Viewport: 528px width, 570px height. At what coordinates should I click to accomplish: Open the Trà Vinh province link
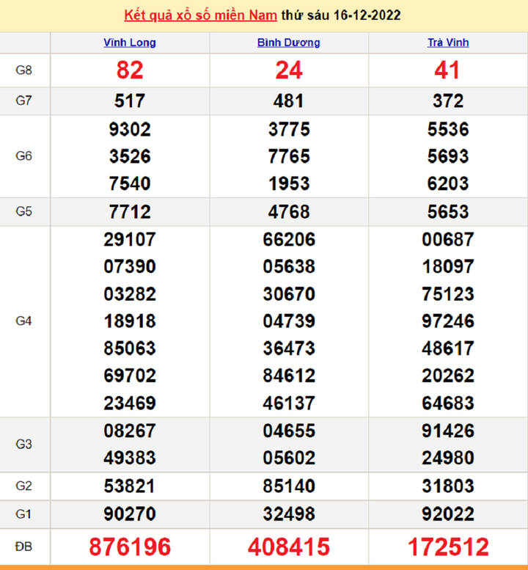[448, 43]
